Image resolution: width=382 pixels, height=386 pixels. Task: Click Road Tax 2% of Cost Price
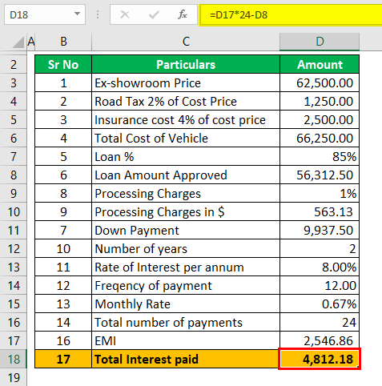[x=186, y=102]
